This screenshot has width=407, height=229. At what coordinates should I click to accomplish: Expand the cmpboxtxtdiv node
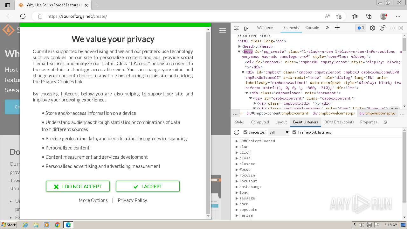(x=255, y=103)
